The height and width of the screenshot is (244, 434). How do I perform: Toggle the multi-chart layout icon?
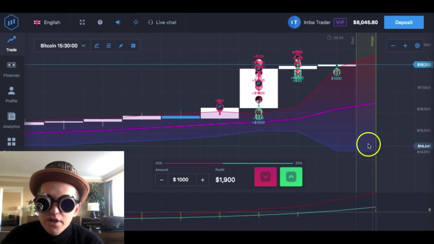[133, 46]
